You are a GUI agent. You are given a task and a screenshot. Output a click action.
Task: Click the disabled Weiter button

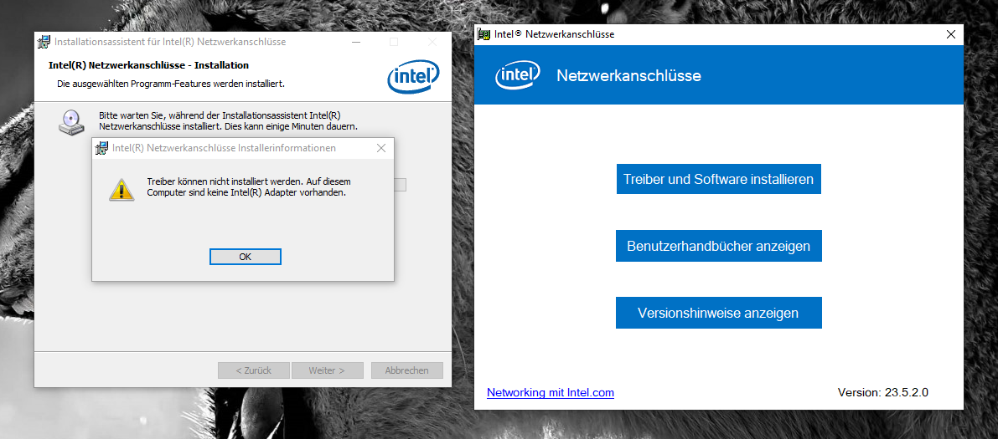pos(327,370)
